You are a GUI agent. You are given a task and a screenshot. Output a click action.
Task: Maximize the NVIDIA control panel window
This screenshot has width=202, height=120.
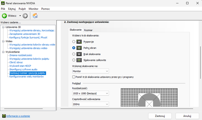pos(187,3)
